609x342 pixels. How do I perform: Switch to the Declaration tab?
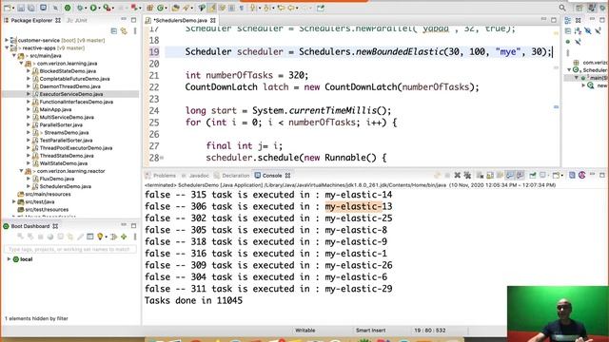point(232,176)
